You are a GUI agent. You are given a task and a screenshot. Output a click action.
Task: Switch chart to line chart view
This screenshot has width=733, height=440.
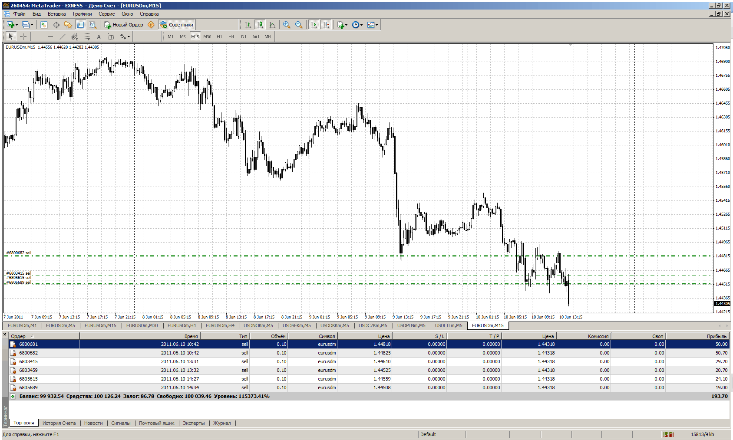click(x=272, y=25)
